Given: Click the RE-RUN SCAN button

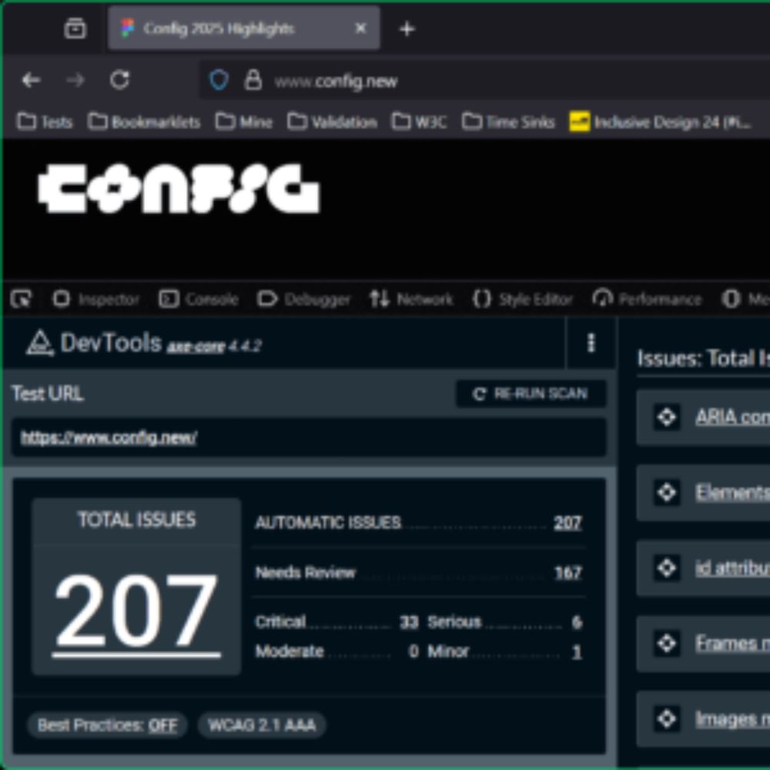Looking at the screenshot, I should point(531,393).
